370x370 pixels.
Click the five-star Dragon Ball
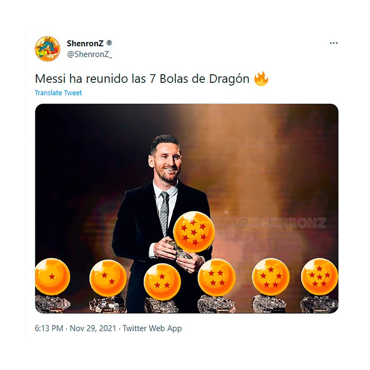[x=271, y=277]
